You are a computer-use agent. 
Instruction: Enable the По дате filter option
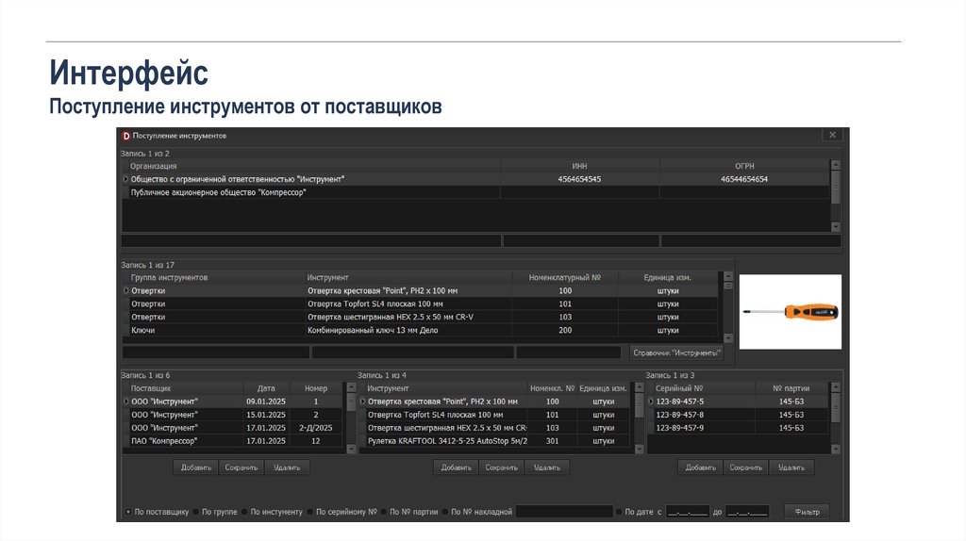coord(619,512)
